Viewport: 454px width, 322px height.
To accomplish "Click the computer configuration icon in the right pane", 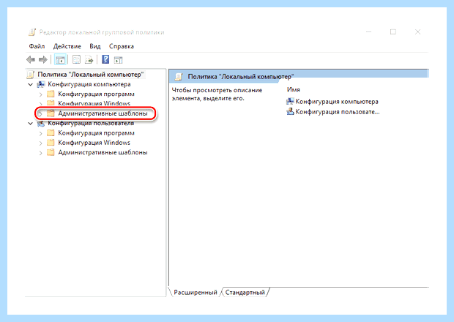I will [x=290, y=101].
